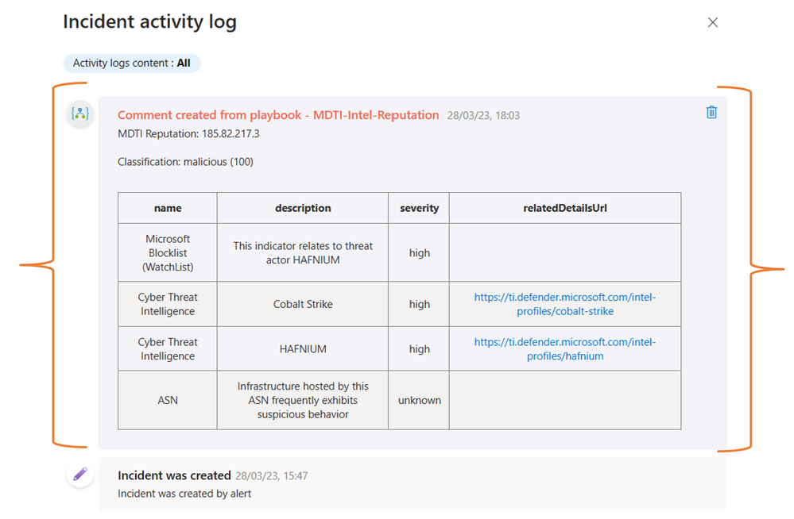Open the hafnium intel profile link
The image size is (794, 519).
point(565,349)
